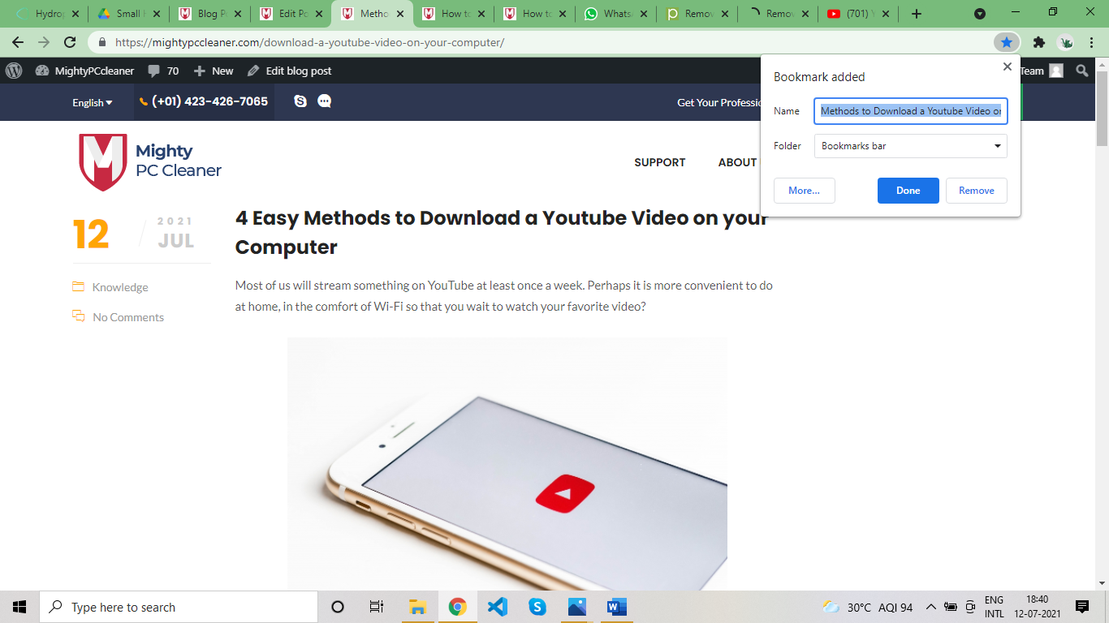The image size is (1109, 623).
Task: Open the Cortana circle icon
Action: 338,607
